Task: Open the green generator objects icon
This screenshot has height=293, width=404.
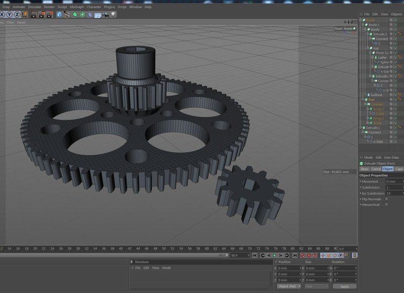Action: tap(75, 15)
